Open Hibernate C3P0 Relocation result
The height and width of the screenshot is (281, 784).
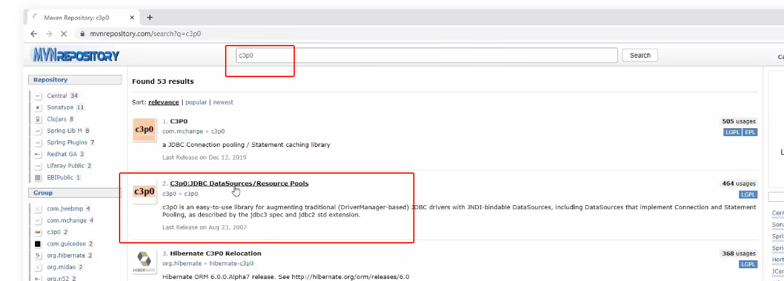[216, 254]
